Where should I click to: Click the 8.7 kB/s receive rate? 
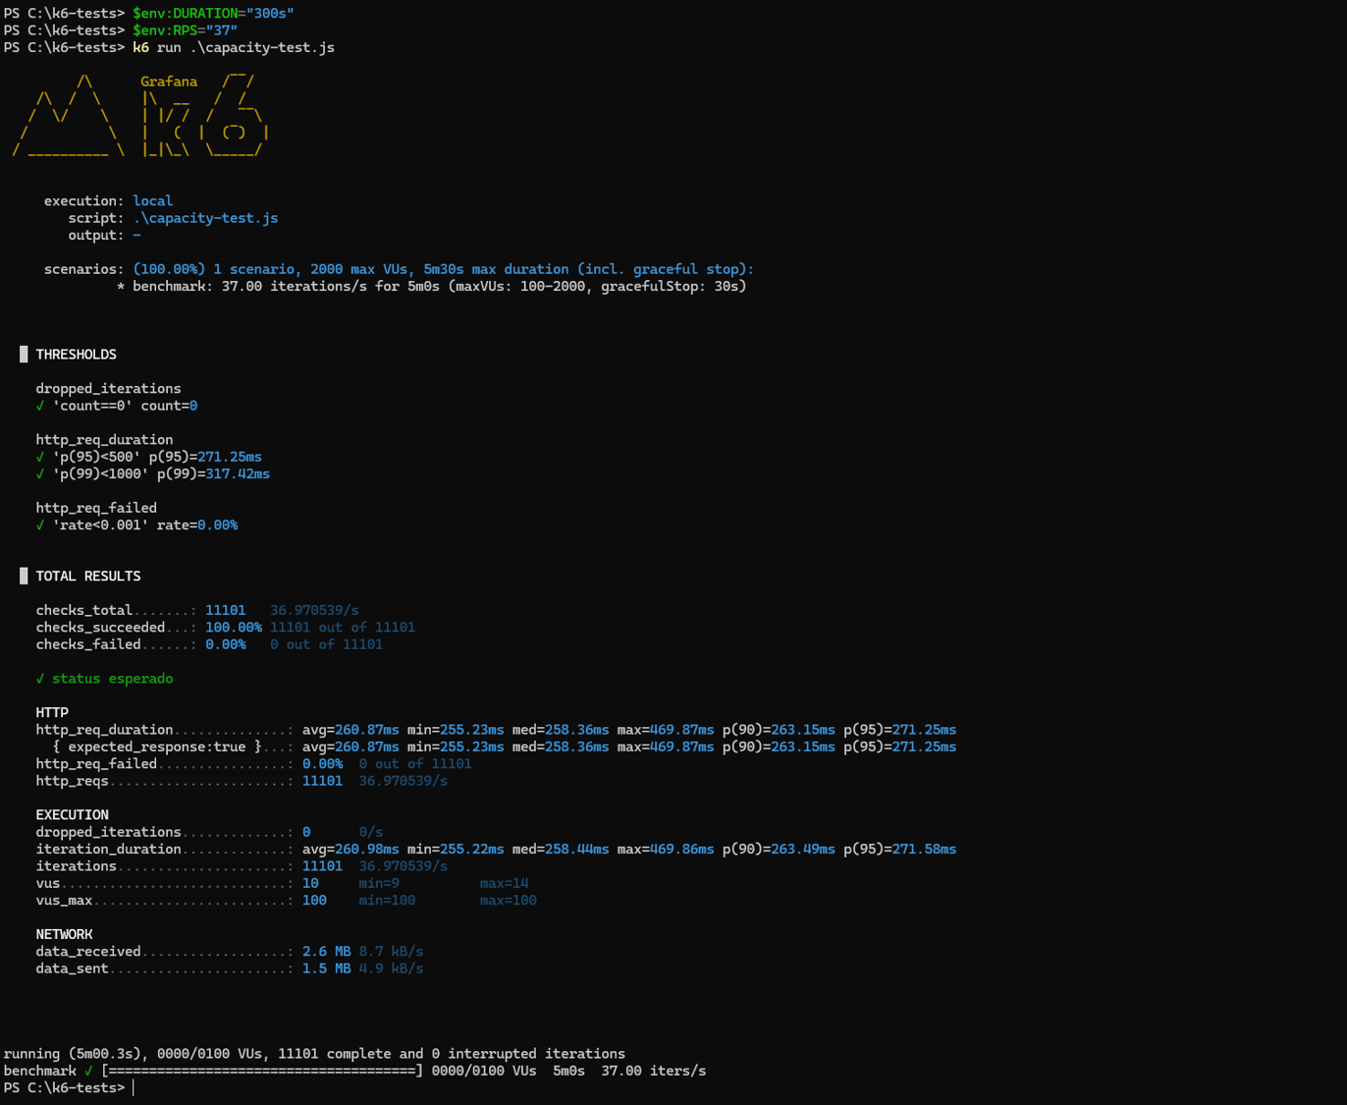392,952
